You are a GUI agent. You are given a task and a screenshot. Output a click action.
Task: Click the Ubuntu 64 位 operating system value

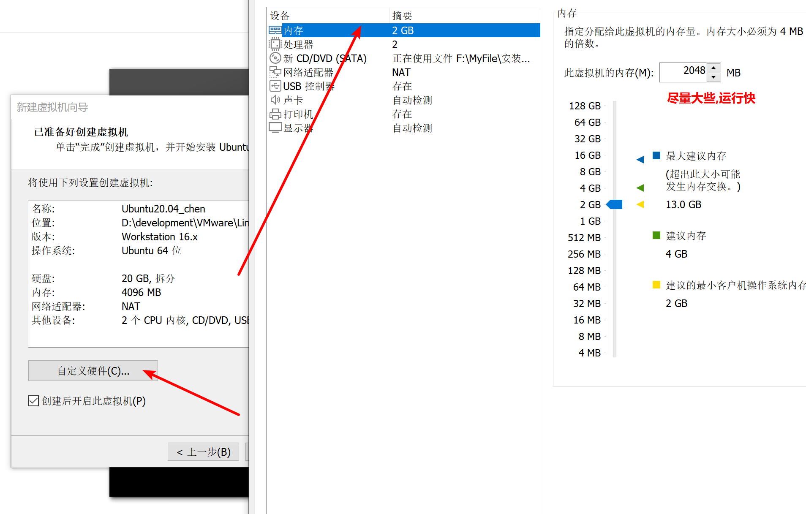(x=152, y=250)
